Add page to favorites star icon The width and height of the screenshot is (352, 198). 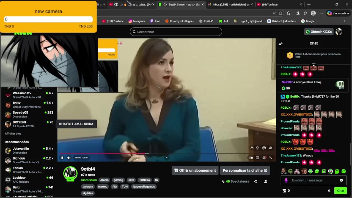coord(280,13)
